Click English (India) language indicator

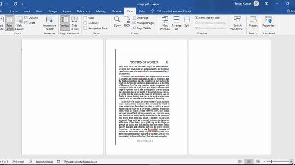(44, 162)
